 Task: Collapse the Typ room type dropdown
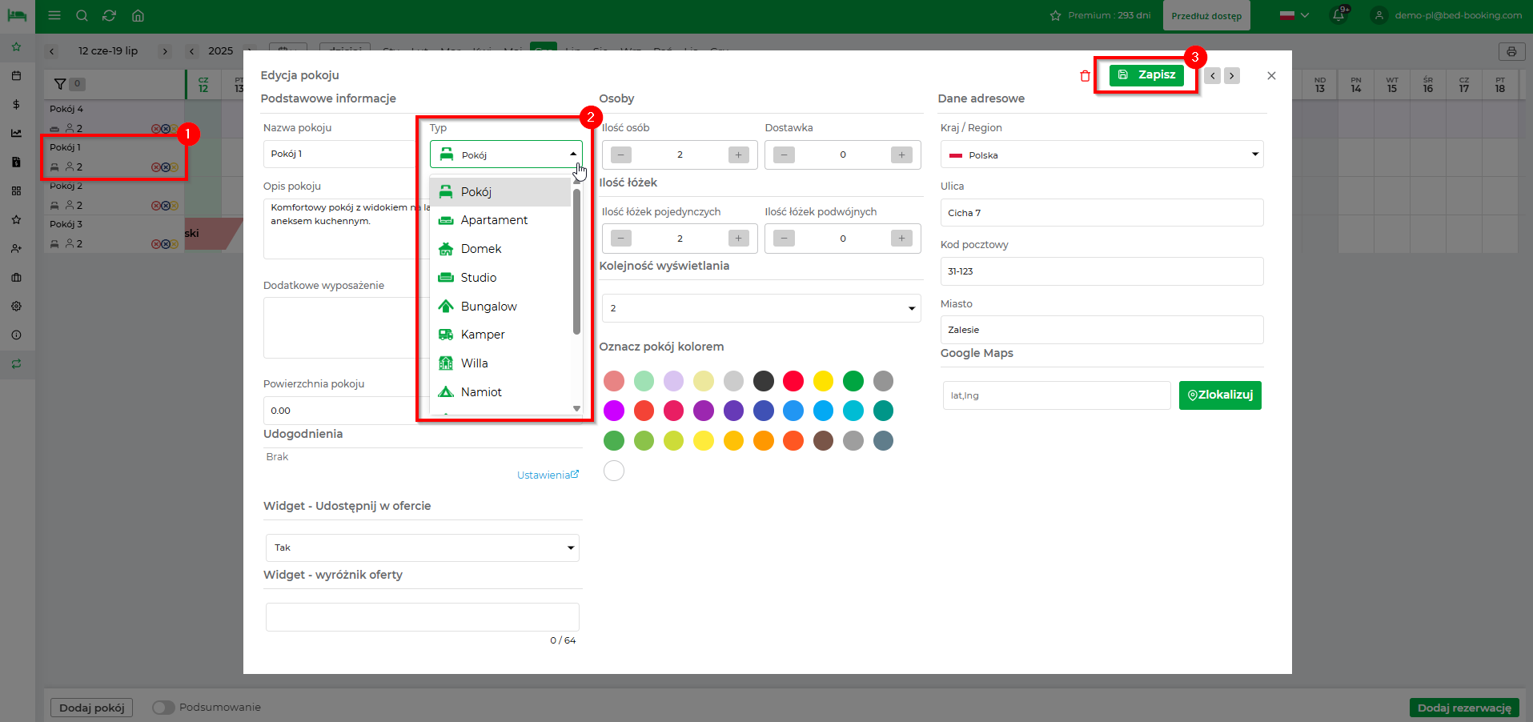pos(506,154)
